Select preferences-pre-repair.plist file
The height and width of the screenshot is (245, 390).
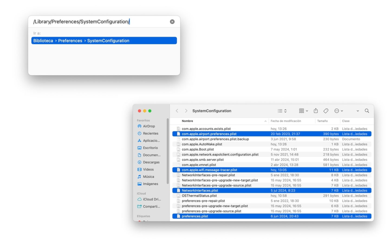272,201
